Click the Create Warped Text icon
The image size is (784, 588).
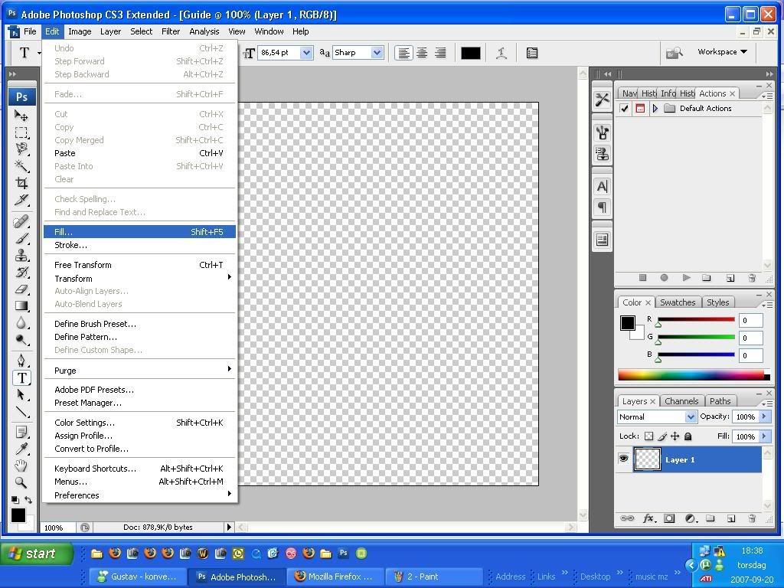click(501, 53)
